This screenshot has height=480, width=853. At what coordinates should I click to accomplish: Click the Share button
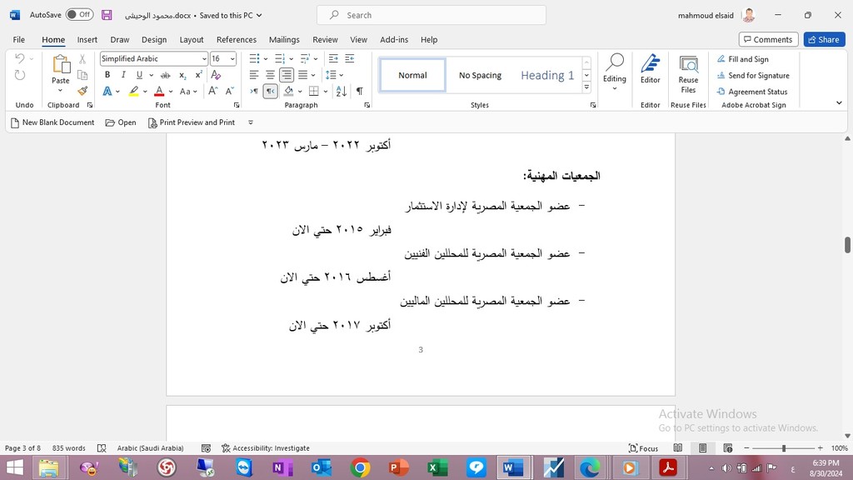(824, 40)
